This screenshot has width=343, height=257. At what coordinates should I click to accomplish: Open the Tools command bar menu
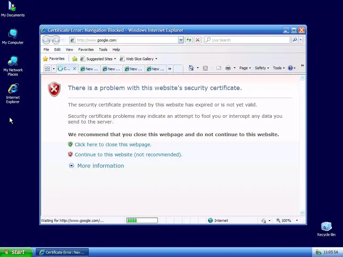279,68
